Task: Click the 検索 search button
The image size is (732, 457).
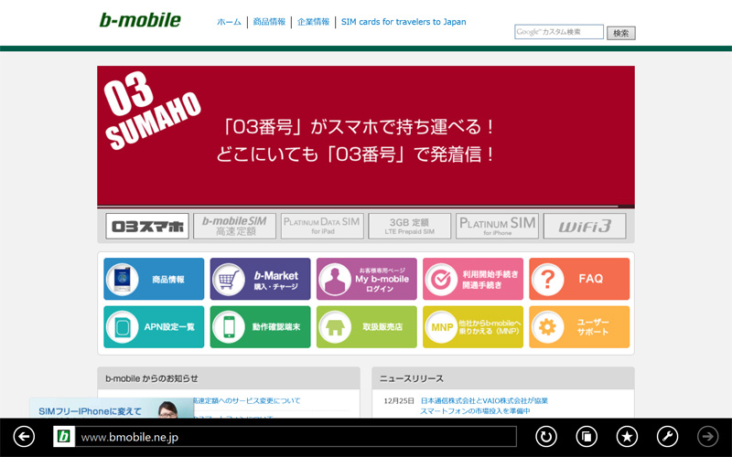Action: (x=621, y=33)
